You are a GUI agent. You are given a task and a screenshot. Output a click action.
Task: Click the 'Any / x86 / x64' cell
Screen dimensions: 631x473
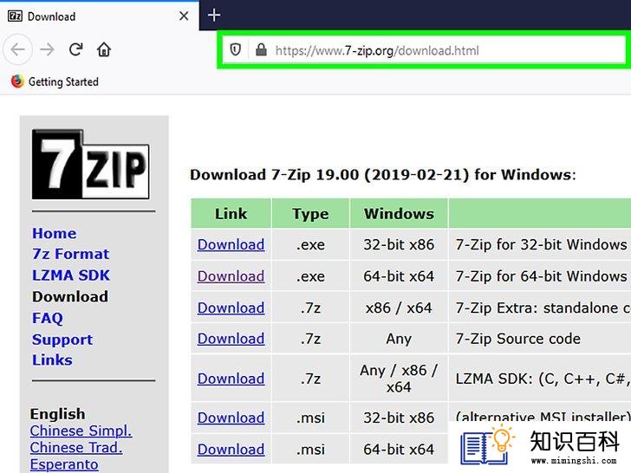(399, 379)
